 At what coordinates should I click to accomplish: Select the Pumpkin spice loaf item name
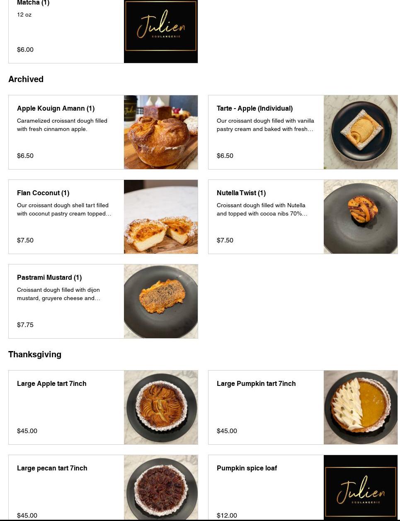tap(247, 468)
